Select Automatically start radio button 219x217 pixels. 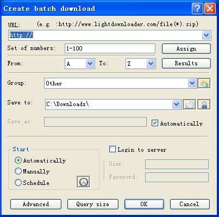click(x=18, y=160)
